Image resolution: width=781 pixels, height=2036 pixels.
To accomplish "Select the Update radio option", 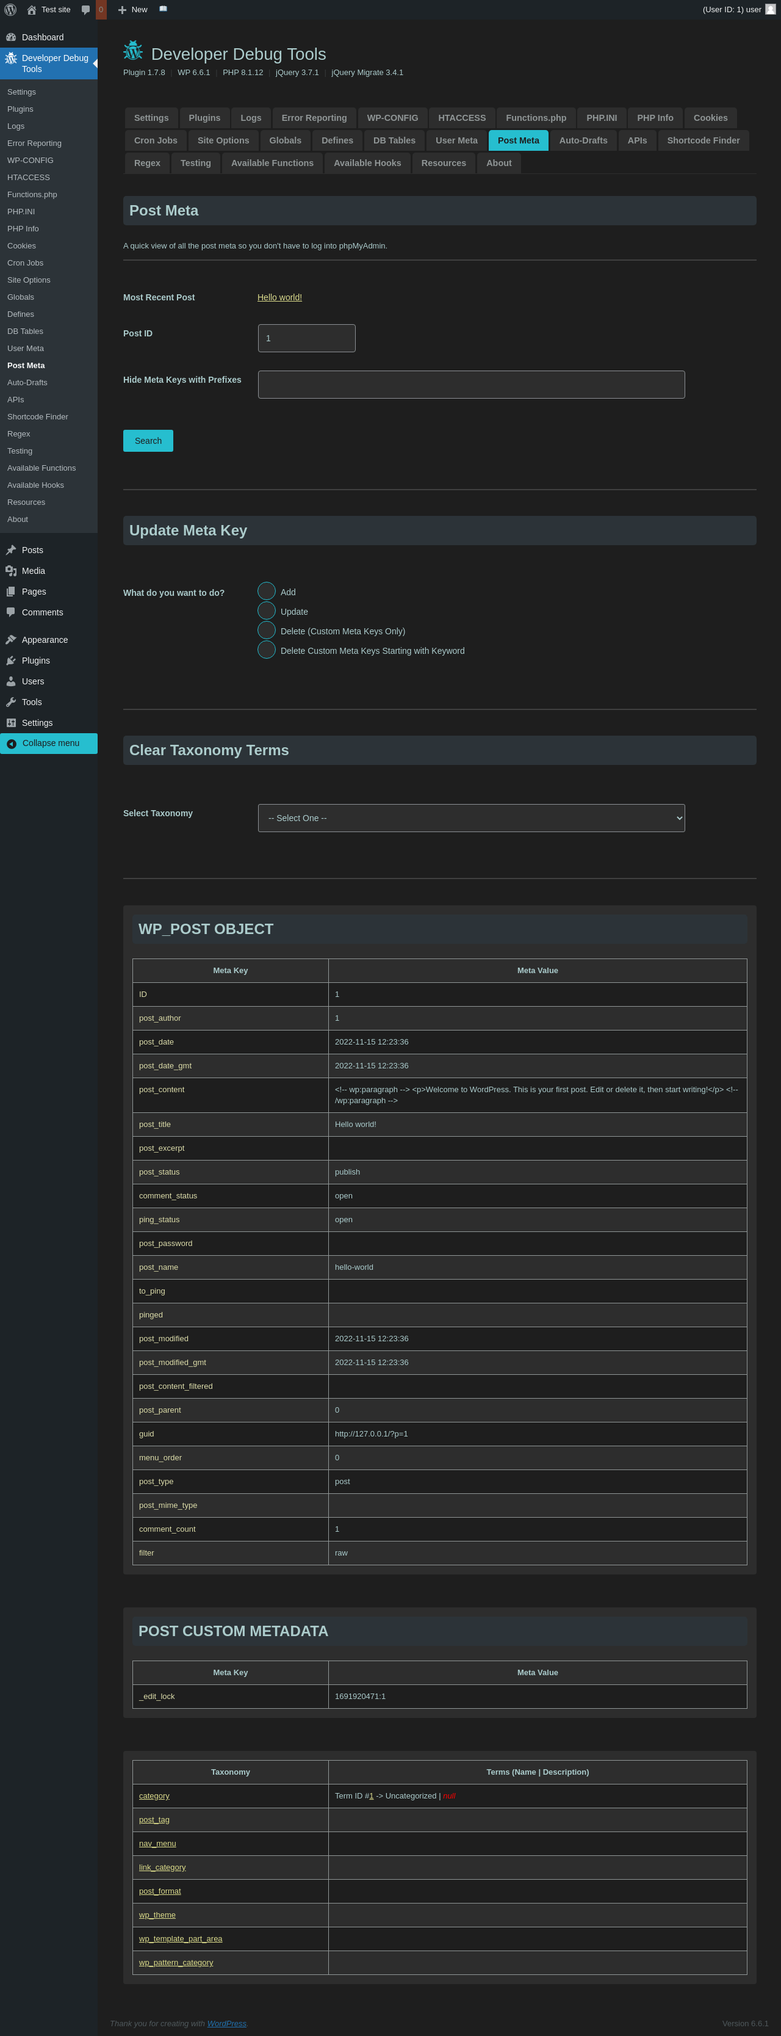I will click(x=267, y=611).
